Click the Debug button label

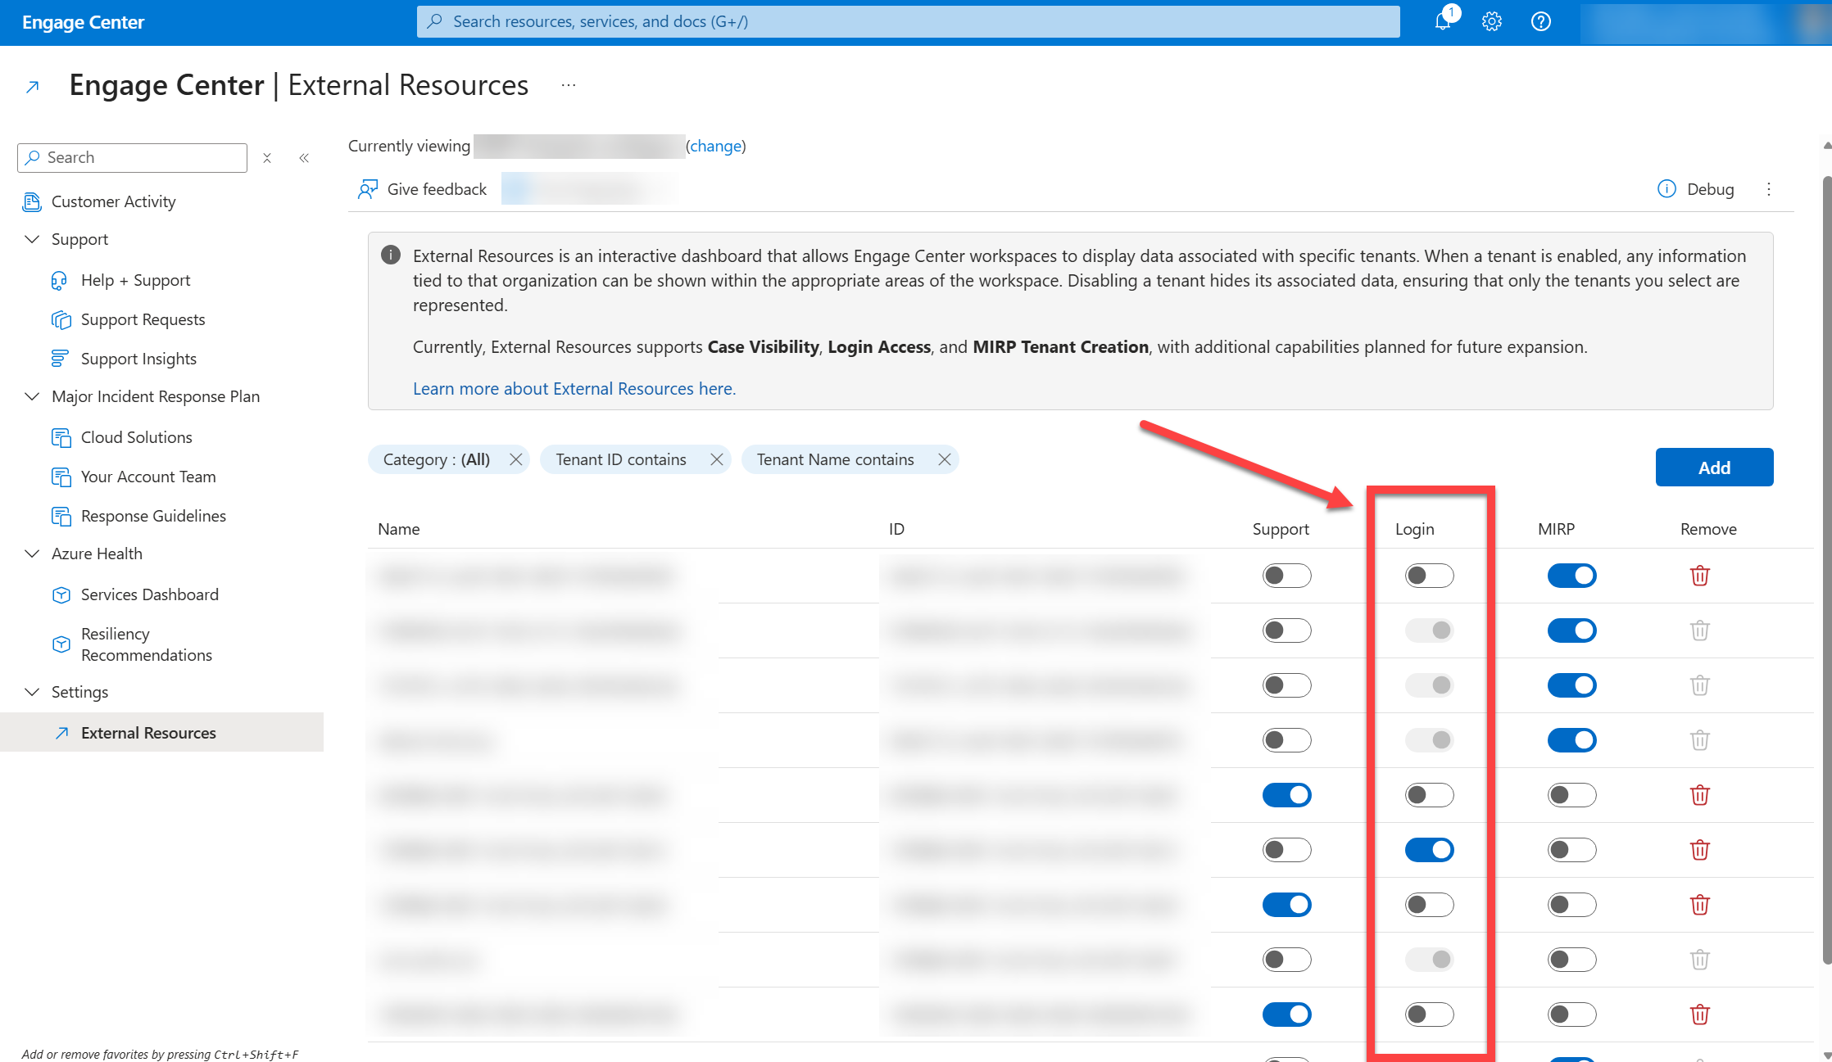point(1710,190)
